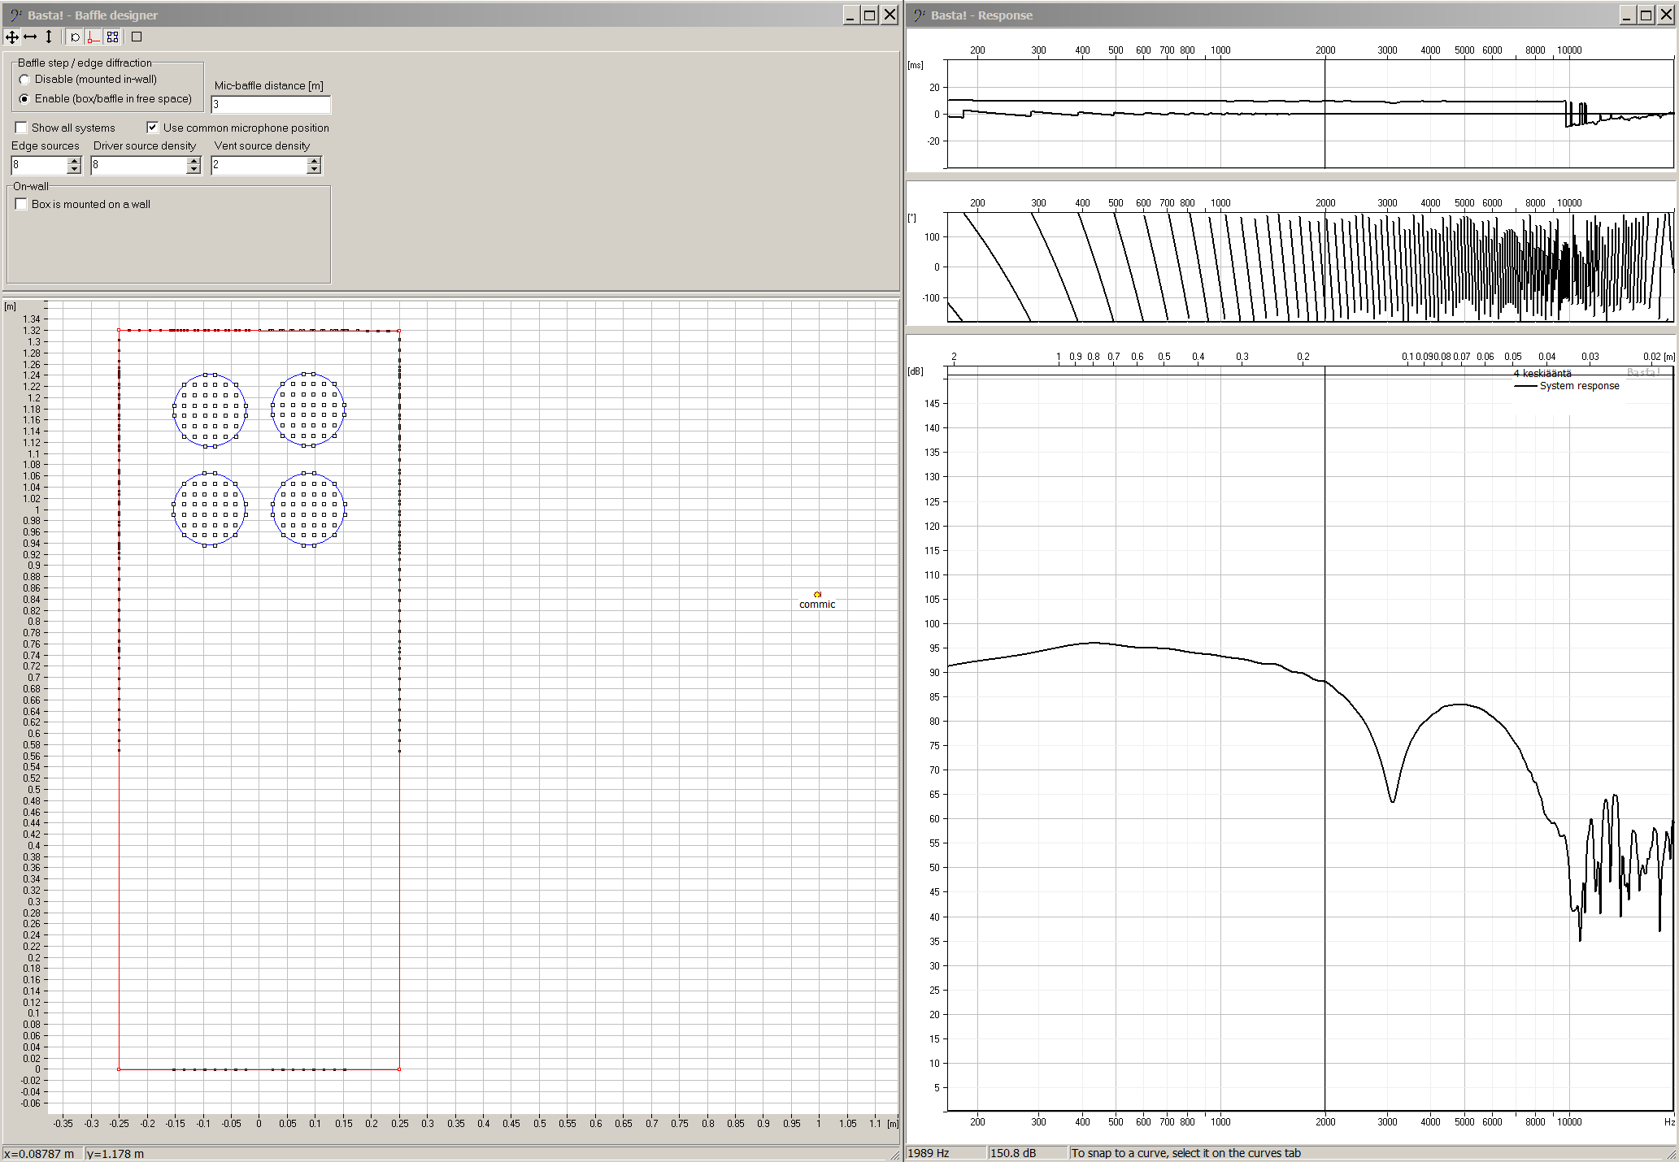Select the upper-right driver circle on baffle
Image resolution: width=1679 pixels, height=1162 pixels.
[308, 410]
